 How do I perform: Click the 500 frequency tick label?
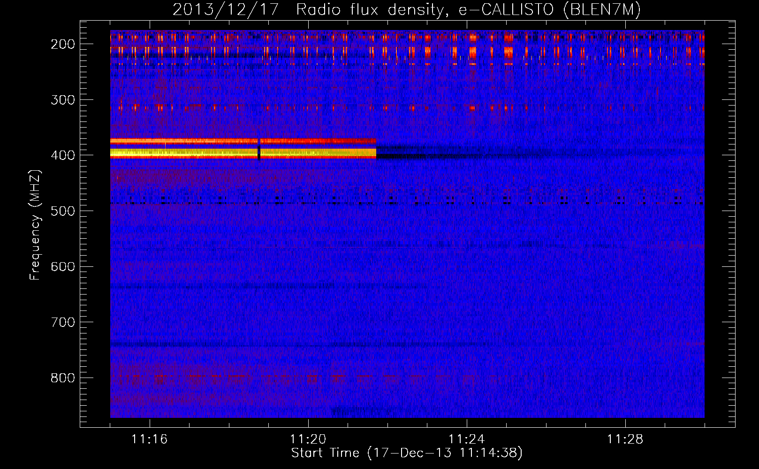(x=62, y=211)
